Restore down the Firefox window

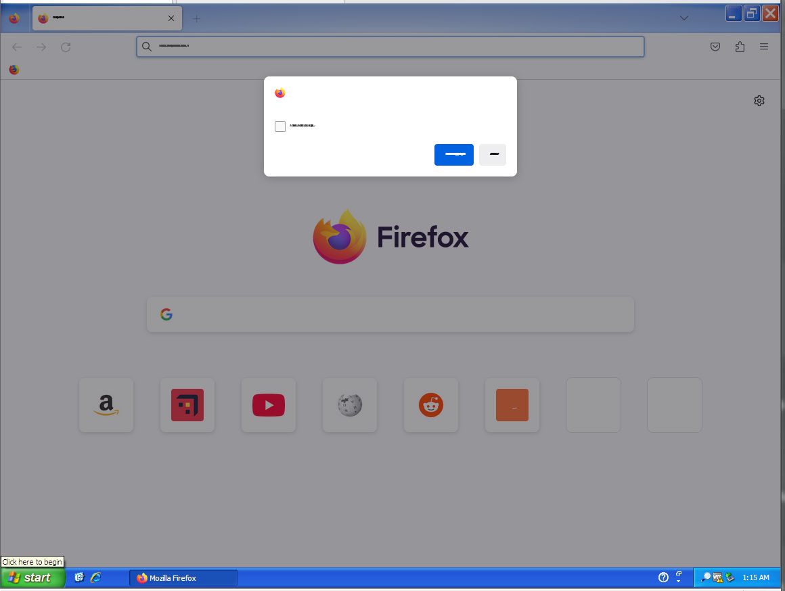point(751,14)
